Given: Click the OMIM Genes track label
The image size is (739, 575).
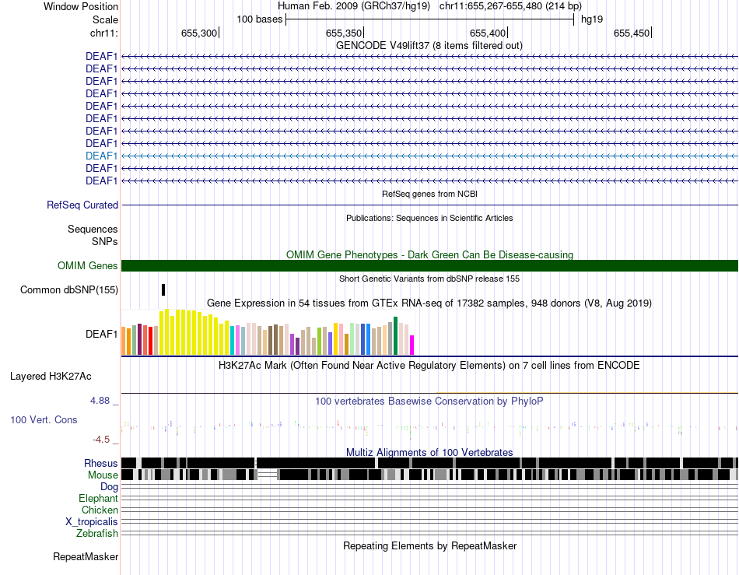Looking at the screenshot, I should pos(88,266).
